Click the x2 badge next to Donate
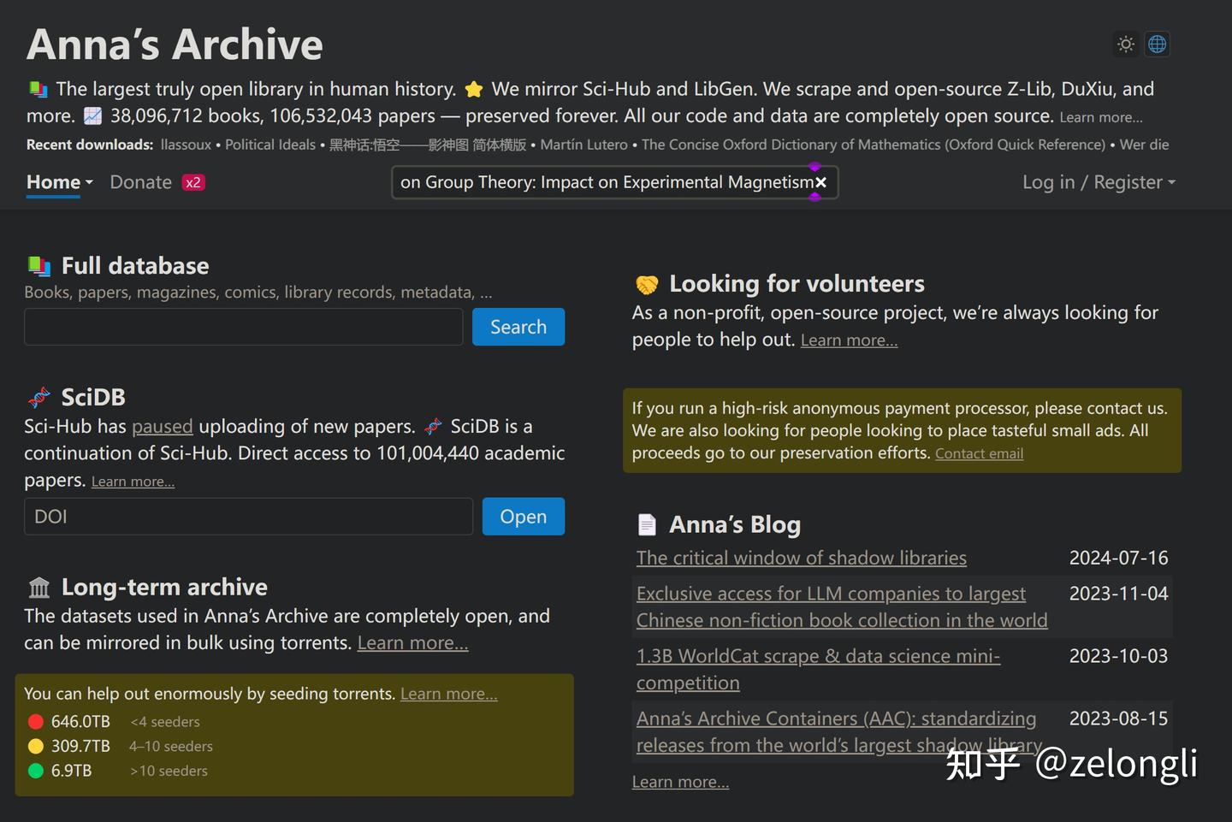1232x822 pixels. [193, 182]
